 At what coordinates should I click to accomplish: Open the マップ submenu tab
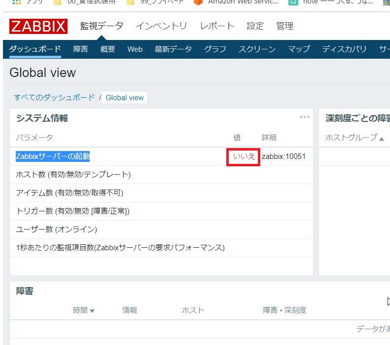click(299, 49)
